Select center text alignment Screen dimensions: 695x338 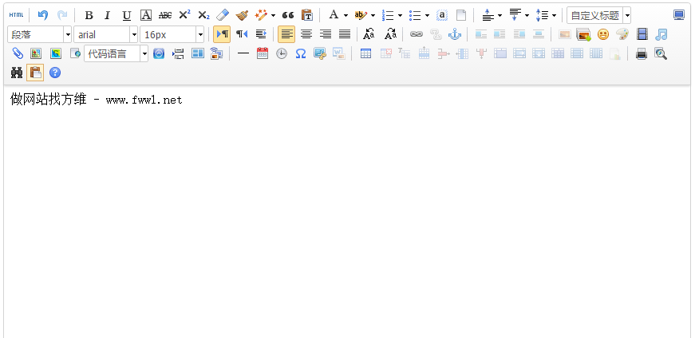[x=306, y=34]
